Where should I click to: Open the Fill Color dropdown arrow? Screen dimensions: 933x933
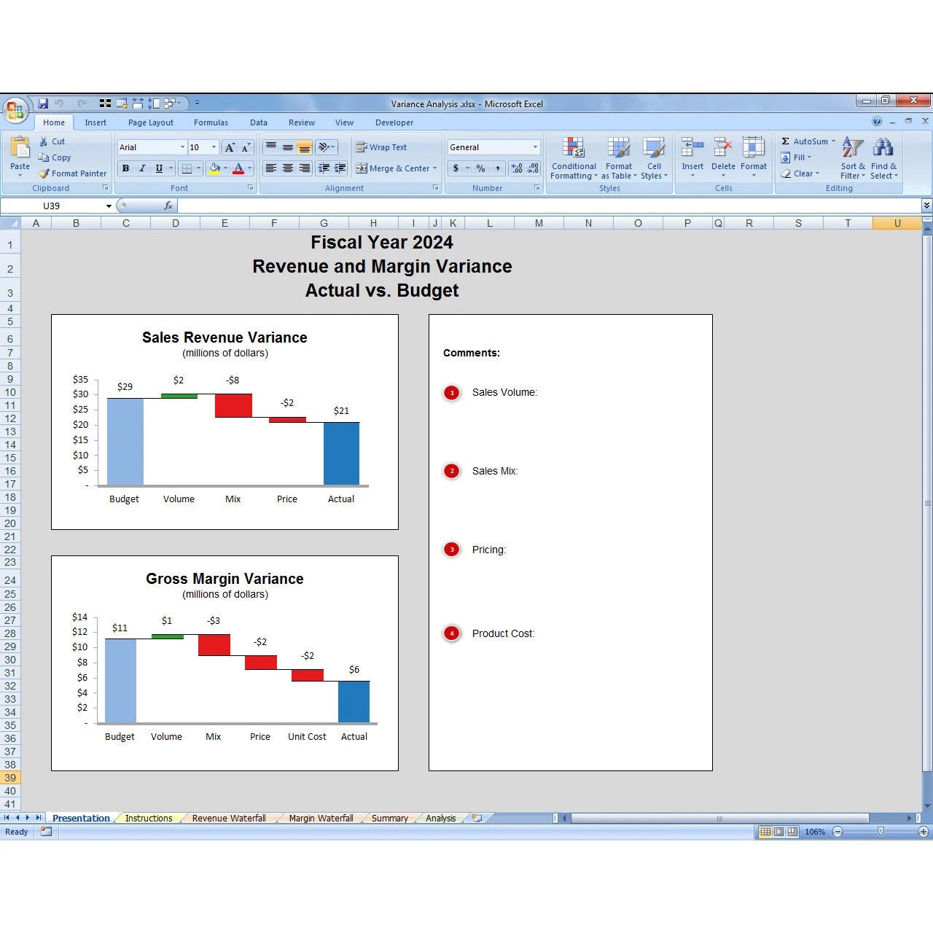coord(225,168)
